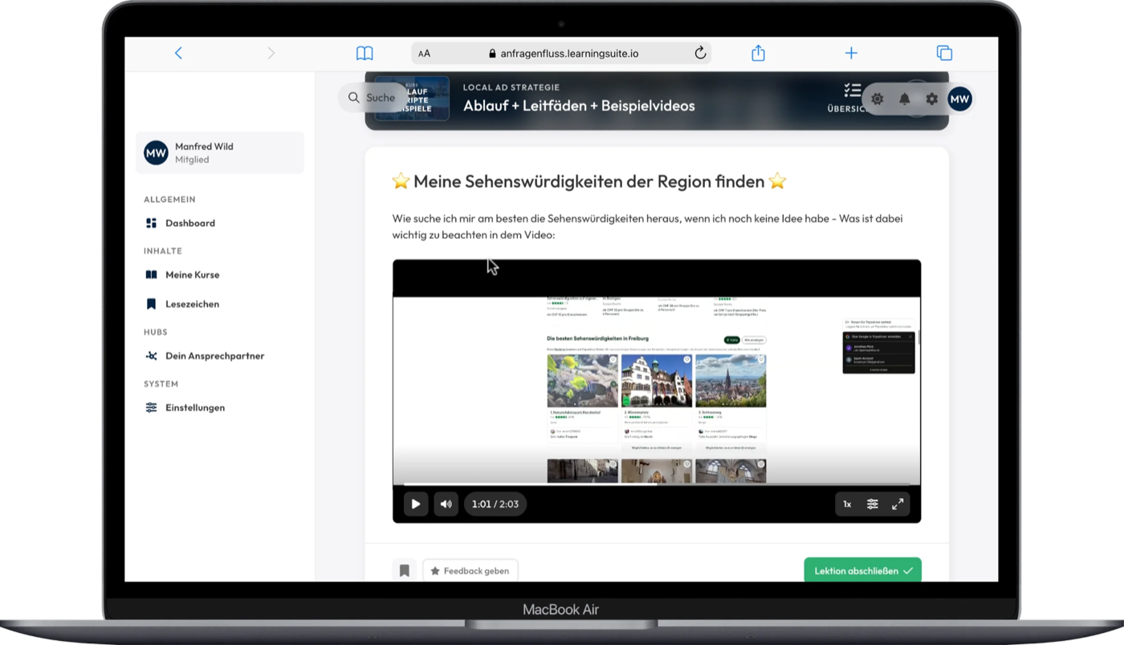Image resolution: width=1124 pixels, height=645 pixels.
Task: Click the Meine Kurse book icon
Action: click(151, 274)
